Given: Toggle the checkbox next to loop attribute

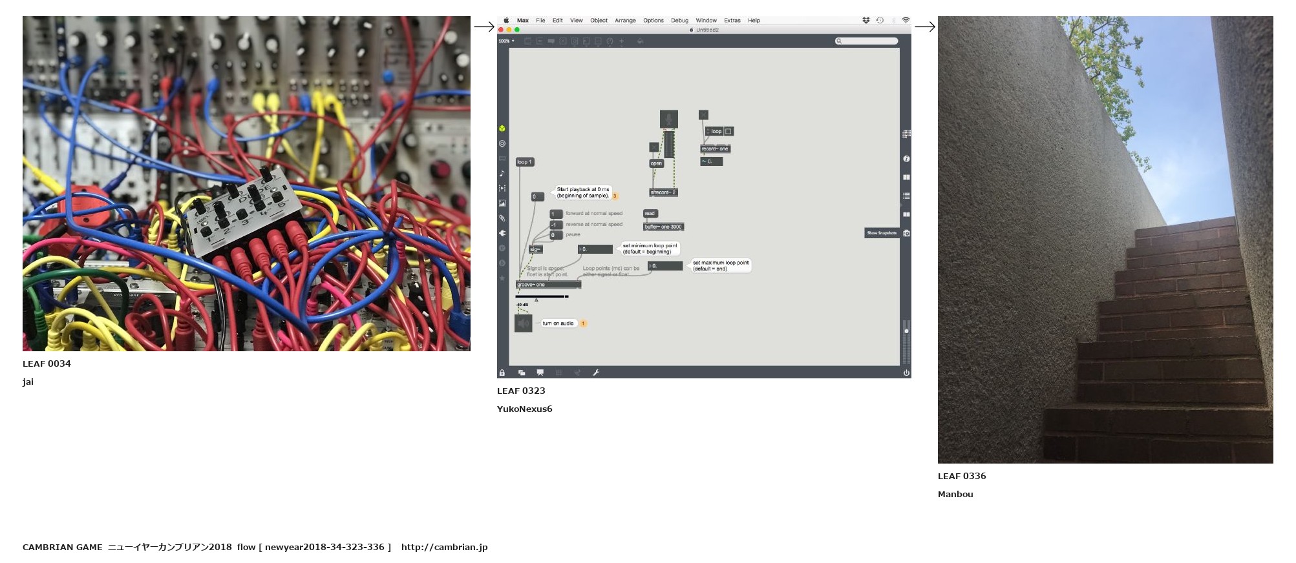Looking at the screenshot, I should tap(728, 132).
